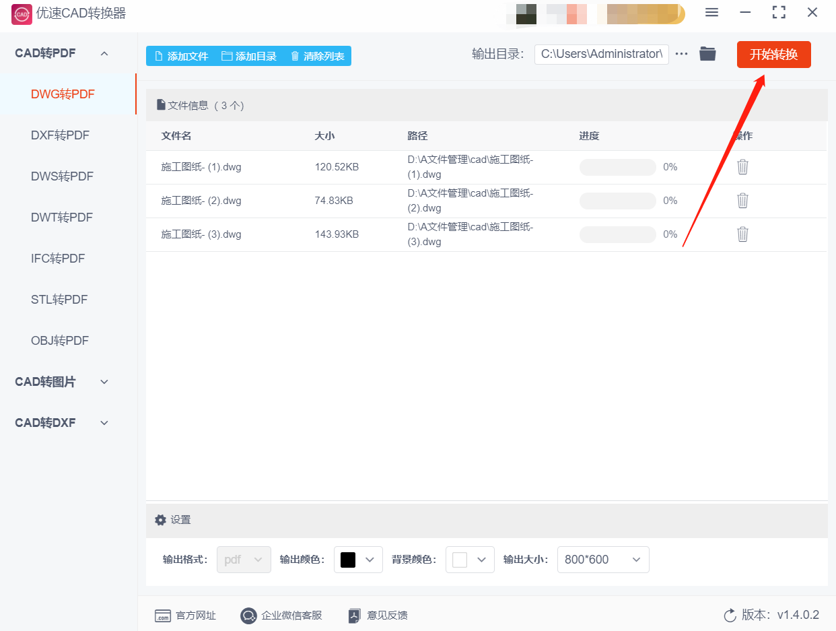Select DWS转PDF in the sidebar
The width and height of the screenshot is (836, 631).
62,176
